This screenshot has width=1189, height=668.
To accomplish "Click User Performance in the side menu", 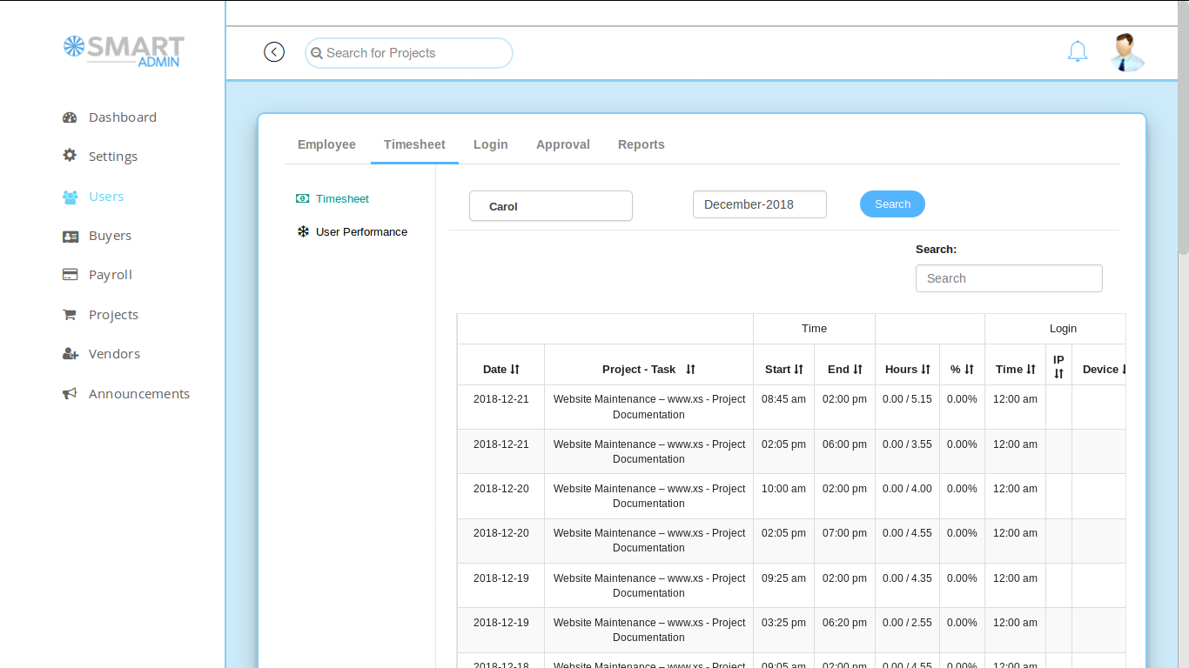I will [361, 231].
